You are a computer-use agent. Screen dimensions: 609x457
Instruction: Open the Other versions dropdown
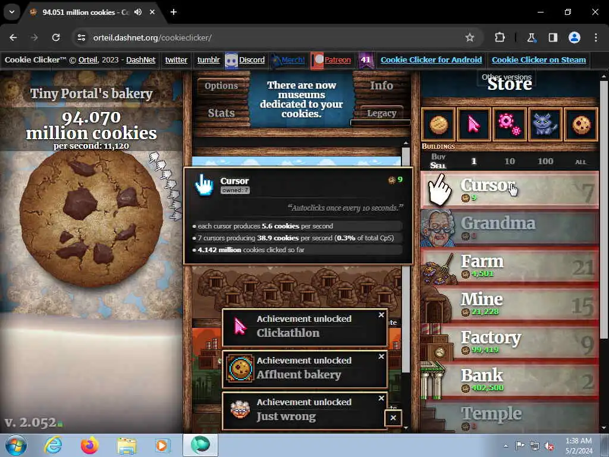click(507, 77)
